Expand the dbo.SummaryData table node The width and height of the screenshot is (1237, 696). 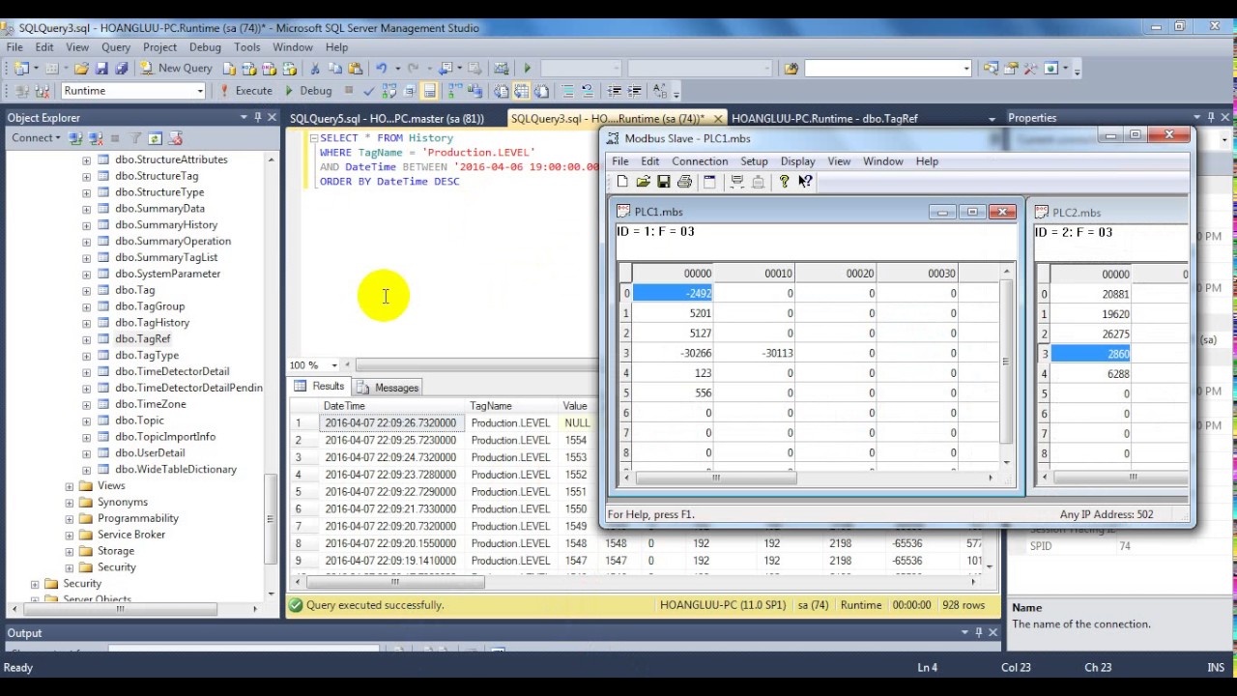pyautogui.click(x=86, y=209)
